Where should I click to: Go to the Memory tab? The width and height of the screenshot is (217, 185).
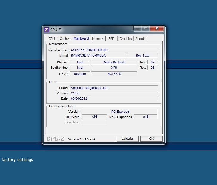98,39
